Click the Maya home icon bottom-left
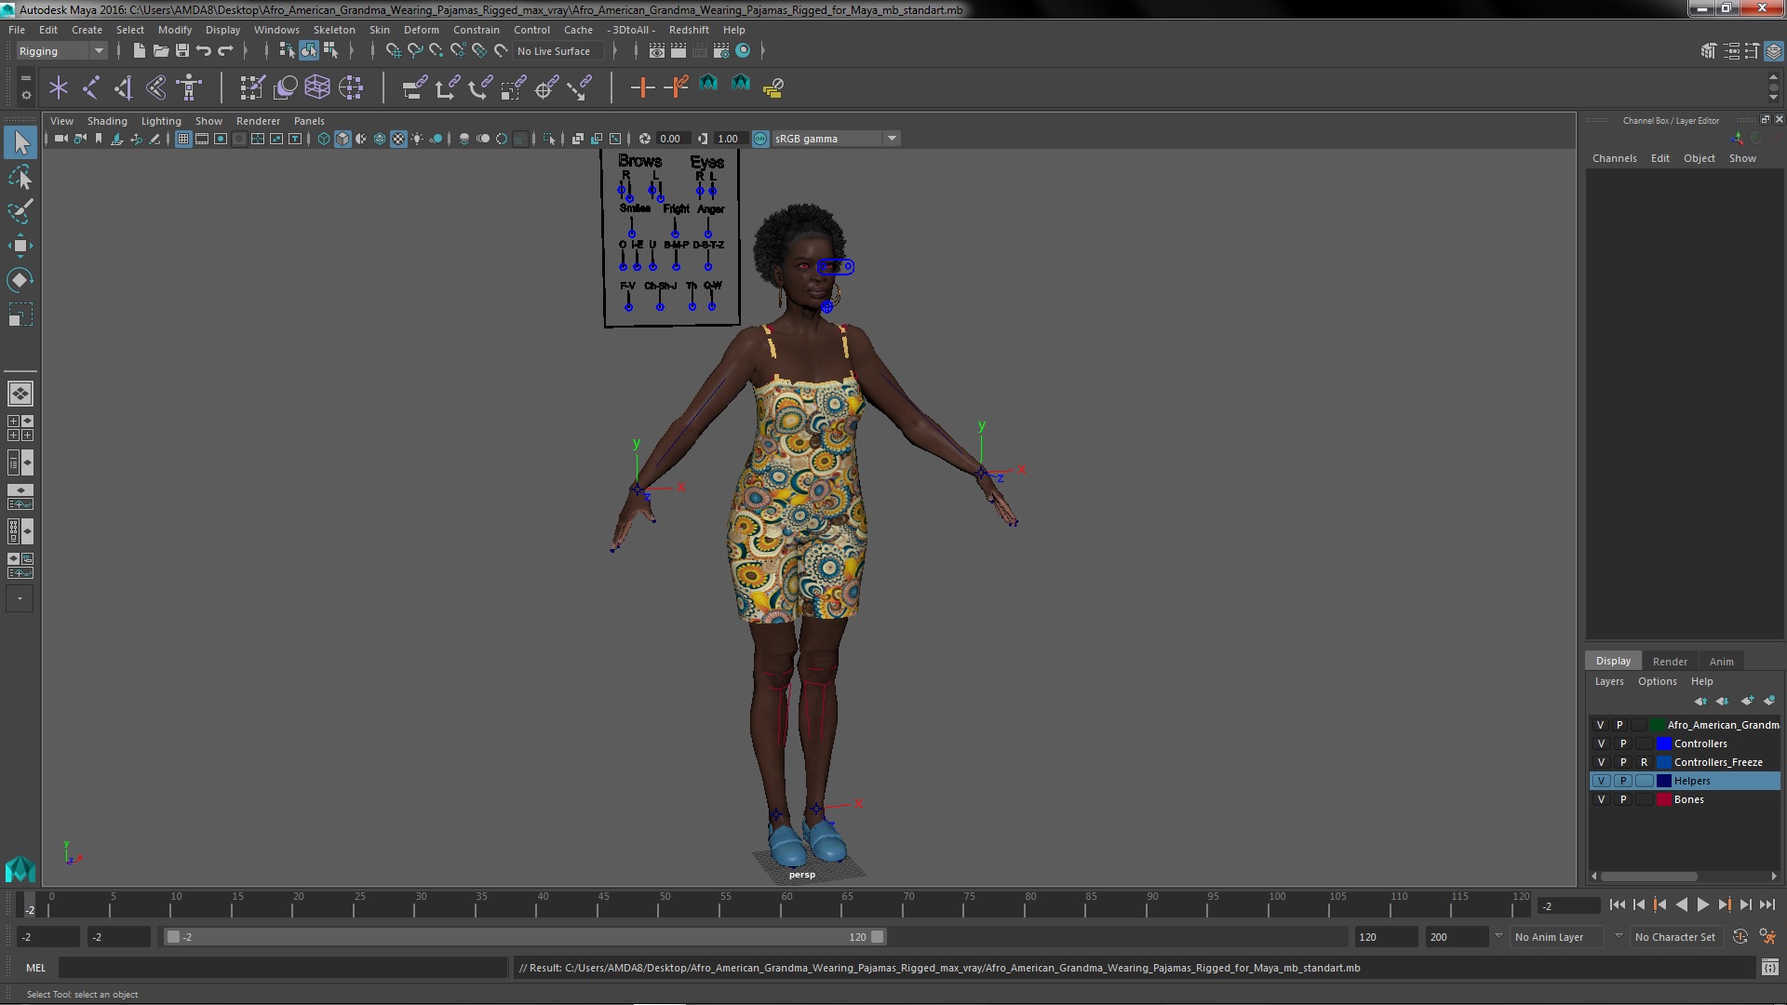This screenshot has width=1787, height=1005. [20, 869]
